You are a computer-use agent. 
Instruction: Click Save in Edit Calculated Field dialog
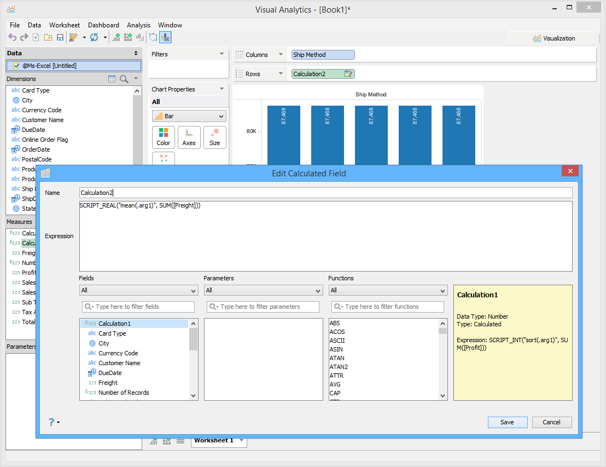pyautogui.click(x=507, y=422)
